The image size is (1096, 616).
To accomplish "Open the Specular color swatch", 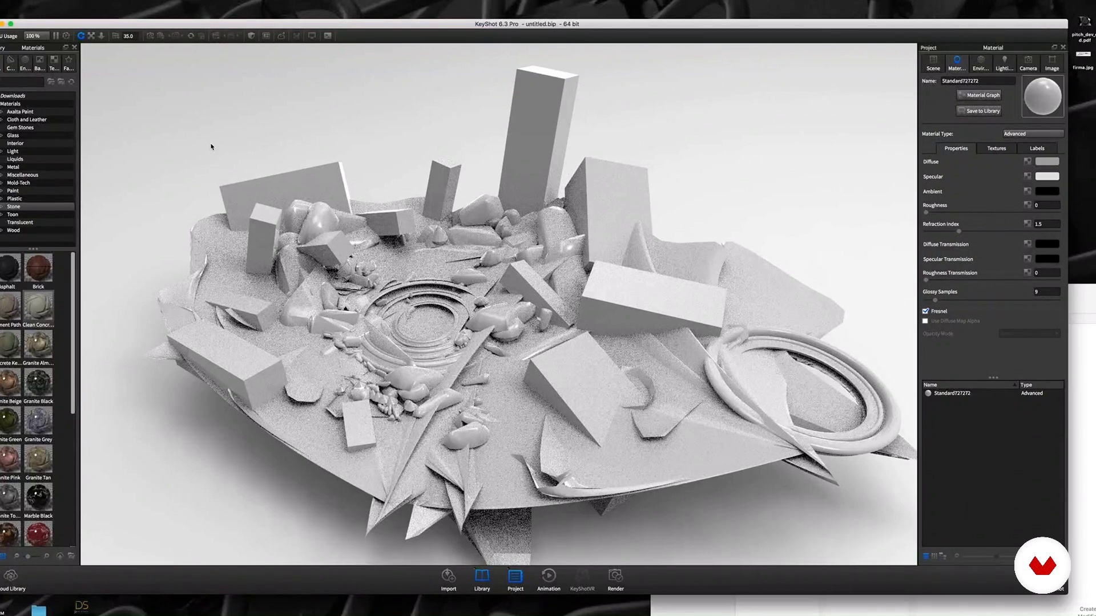I will (1047, 177).
